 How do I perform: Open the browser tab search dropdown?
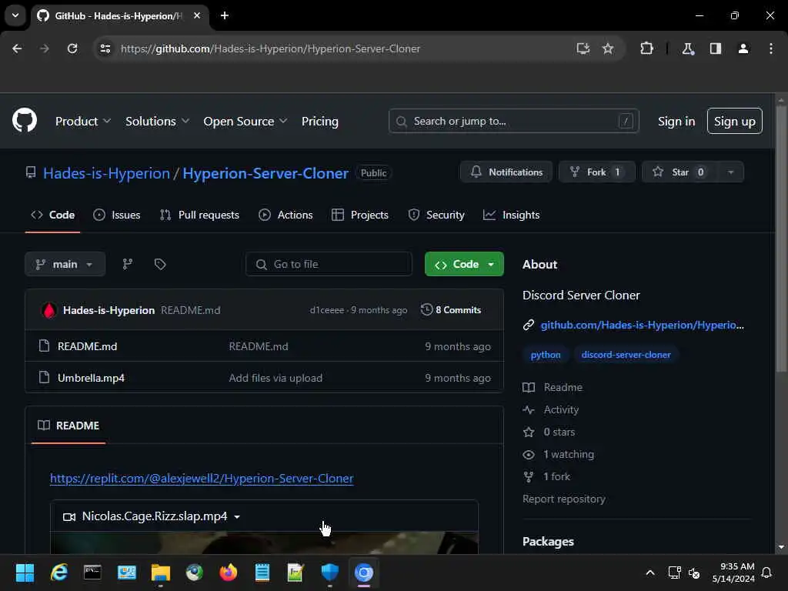click(15, 15)
